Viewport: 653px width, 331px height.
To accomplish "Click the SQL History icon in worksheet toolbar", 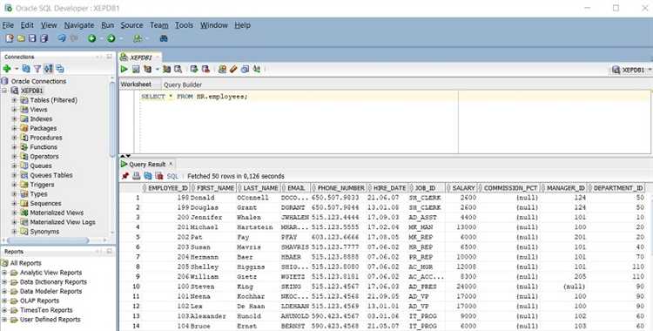I will (x=245, y=69).
